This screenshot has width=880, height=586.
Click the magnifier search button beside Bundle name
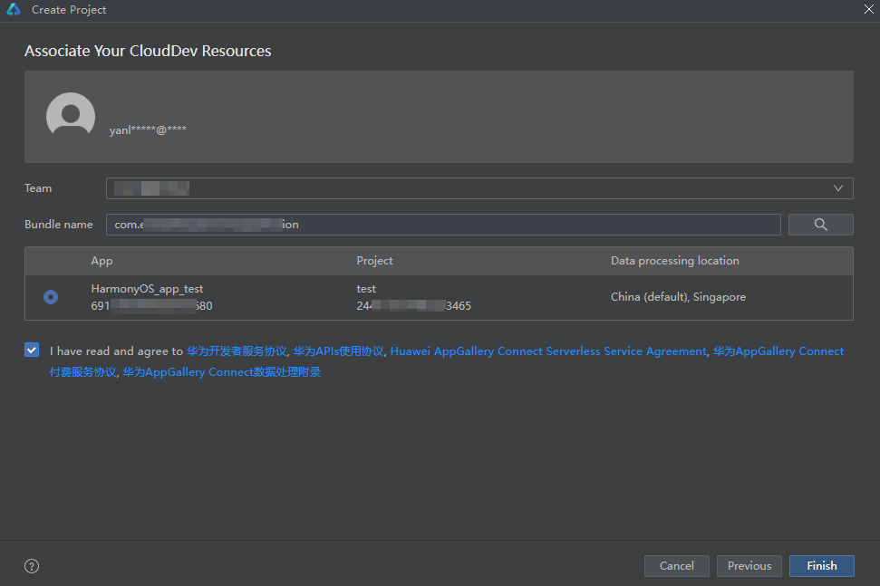(x=820, y=225)
